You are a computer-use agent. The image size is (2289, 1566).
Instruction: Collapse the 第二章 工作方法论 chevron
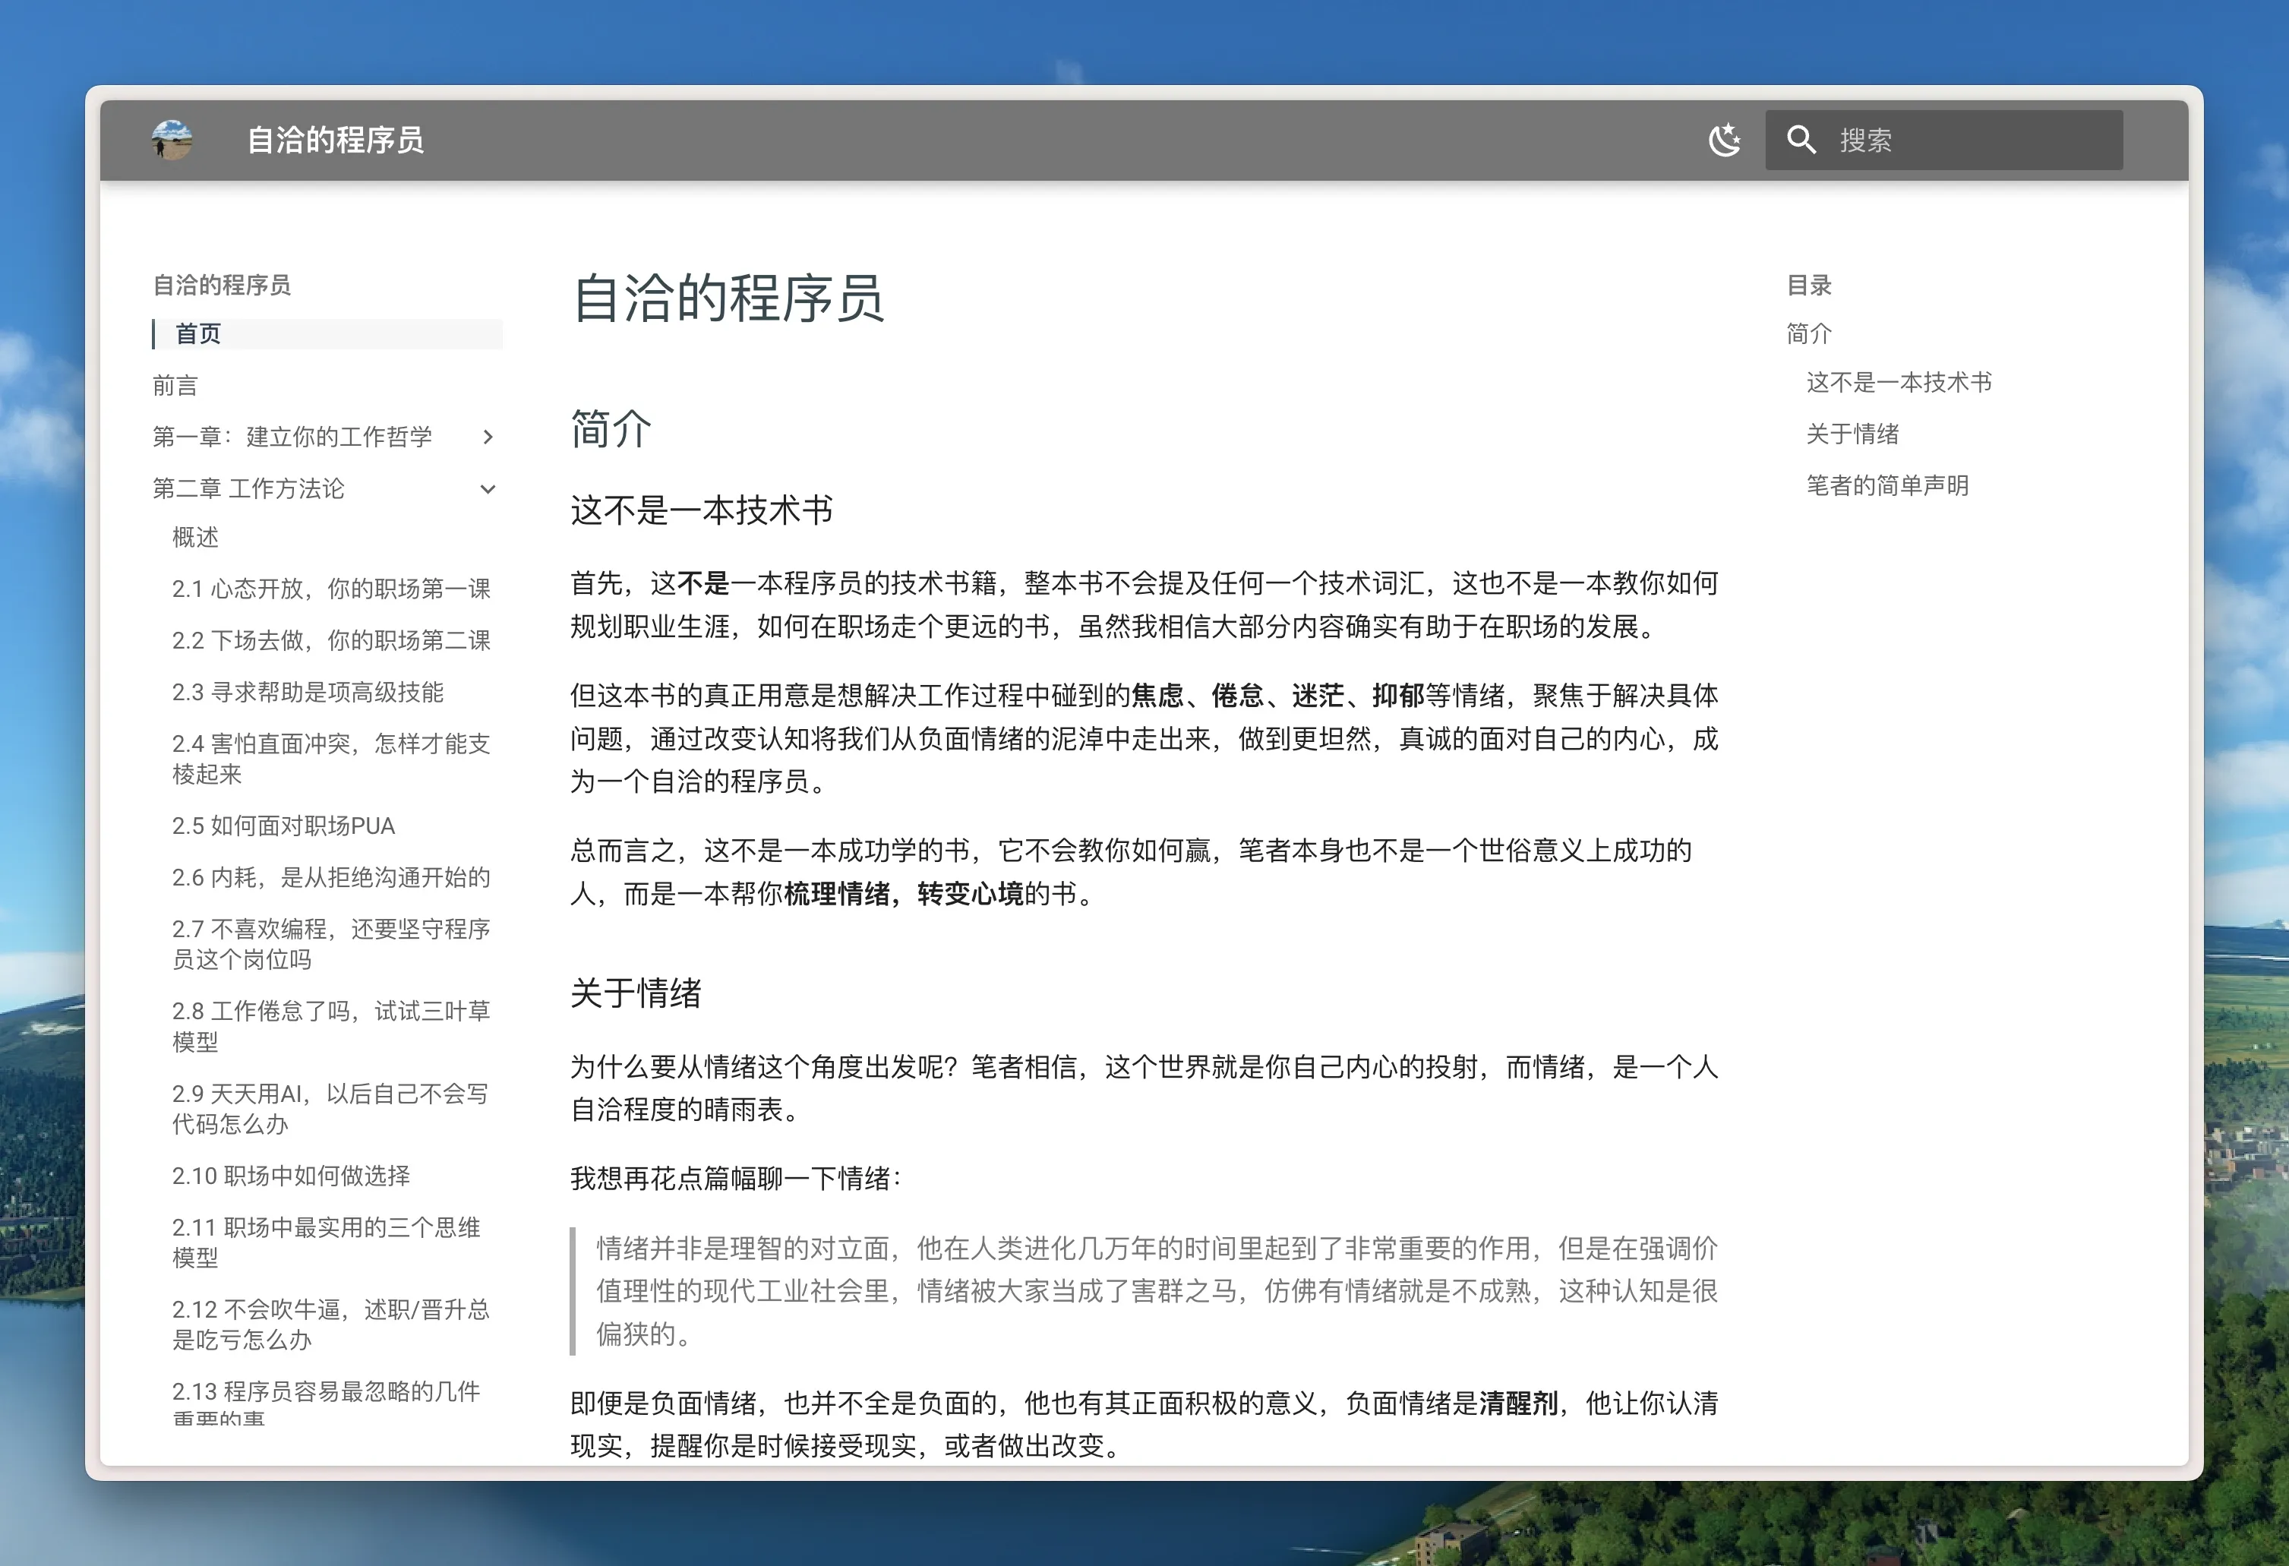[x=488, y=488]
